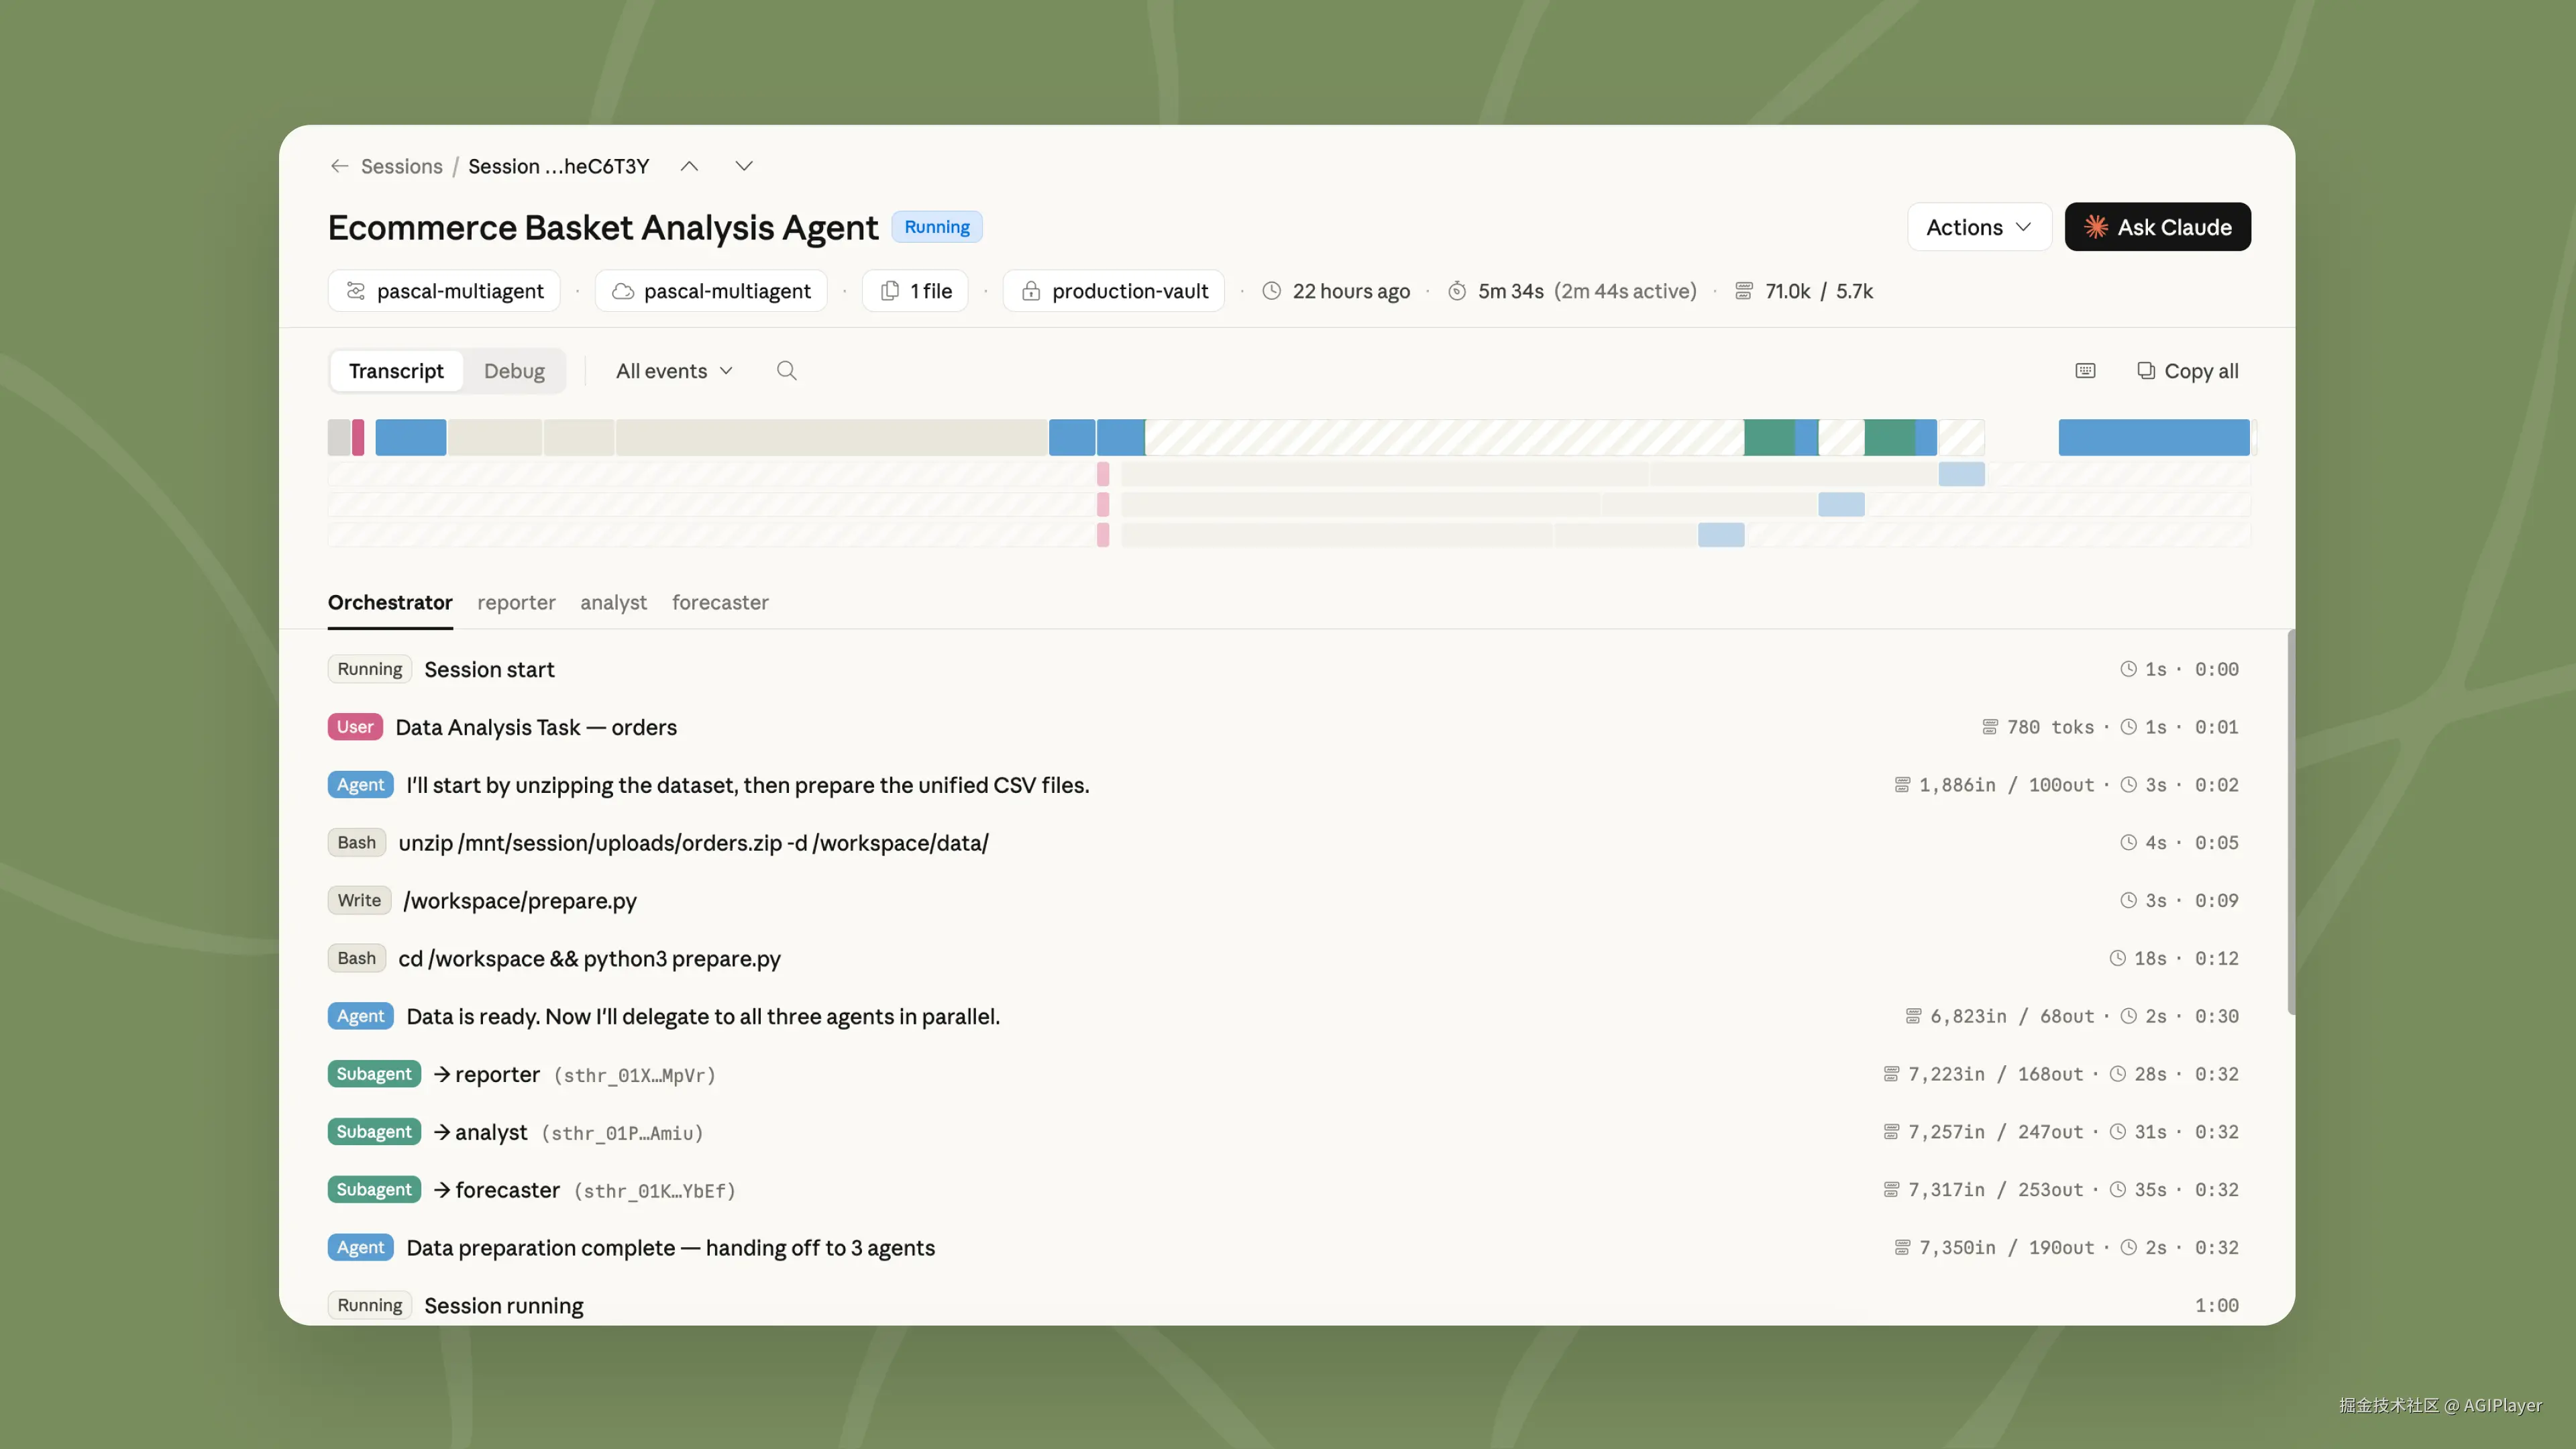Select the forecaster tab
Image resolution: width=2576 pixels, height=1449 pixels.
click(720, 603)
